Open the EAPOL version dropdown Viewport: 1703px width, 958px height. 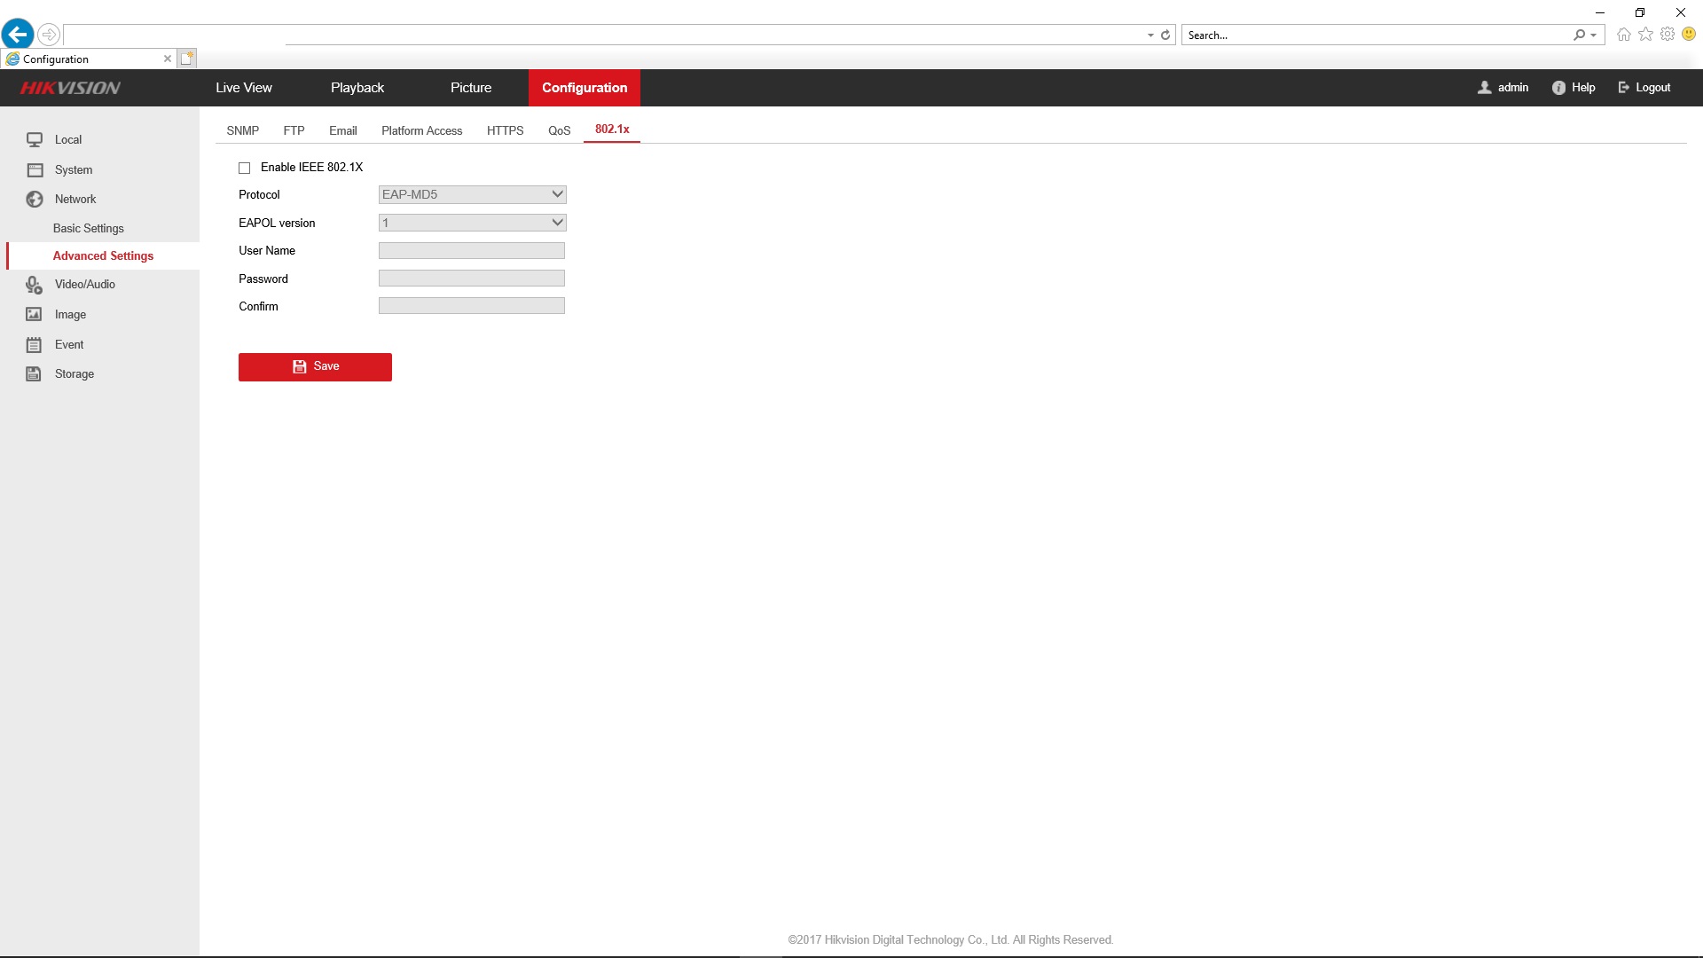472,223
